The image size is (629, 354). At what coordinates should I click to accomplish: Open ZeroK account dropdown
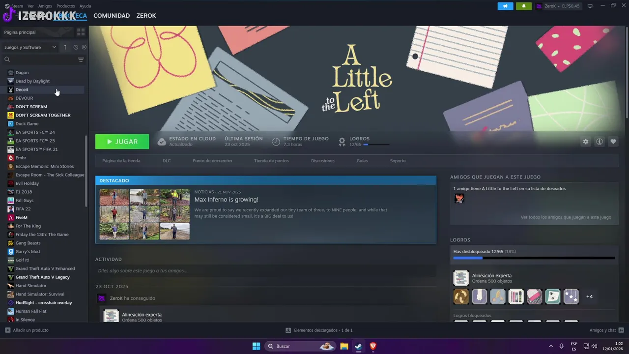point(558,6)
